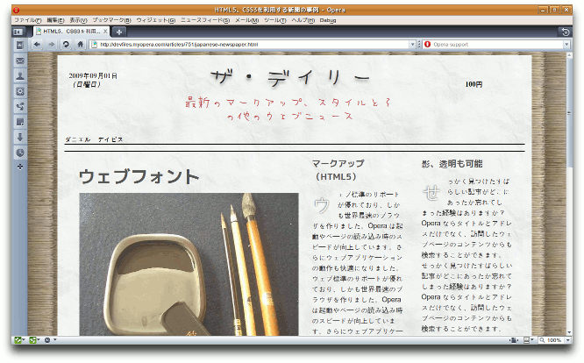
Task: Open the Opera Unite status icon
Action: 32,340
